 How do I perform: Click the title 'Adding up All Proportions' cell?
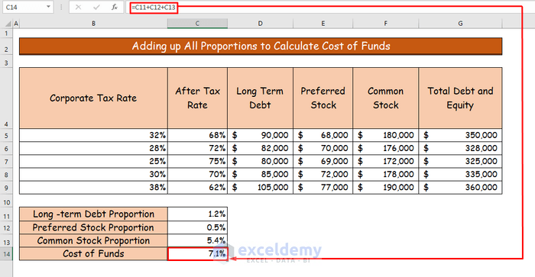261,47
